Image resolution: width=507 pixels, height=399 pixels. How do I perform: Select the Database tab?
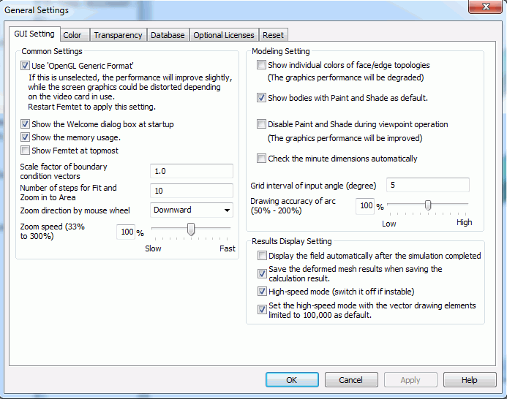(168, 35)
